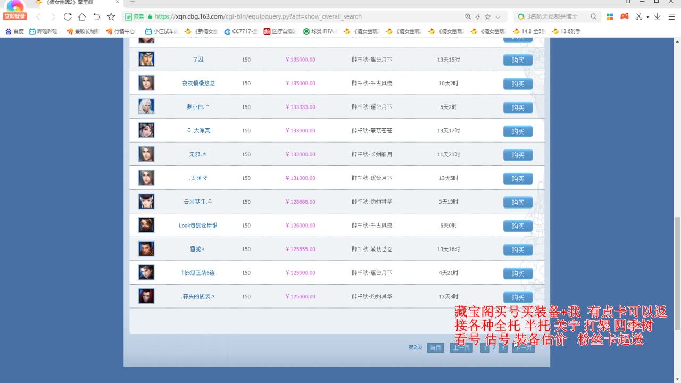Open seller link 云淡梦江.こ
This screenshot has height=383, width=681.
(x=198, y=202)
